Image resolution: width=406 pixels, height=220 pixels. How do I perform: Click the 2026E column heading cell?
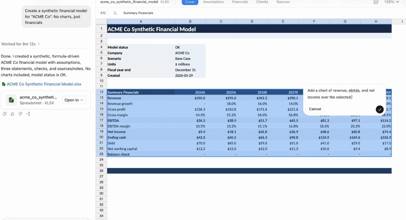(x=252, y=92)
